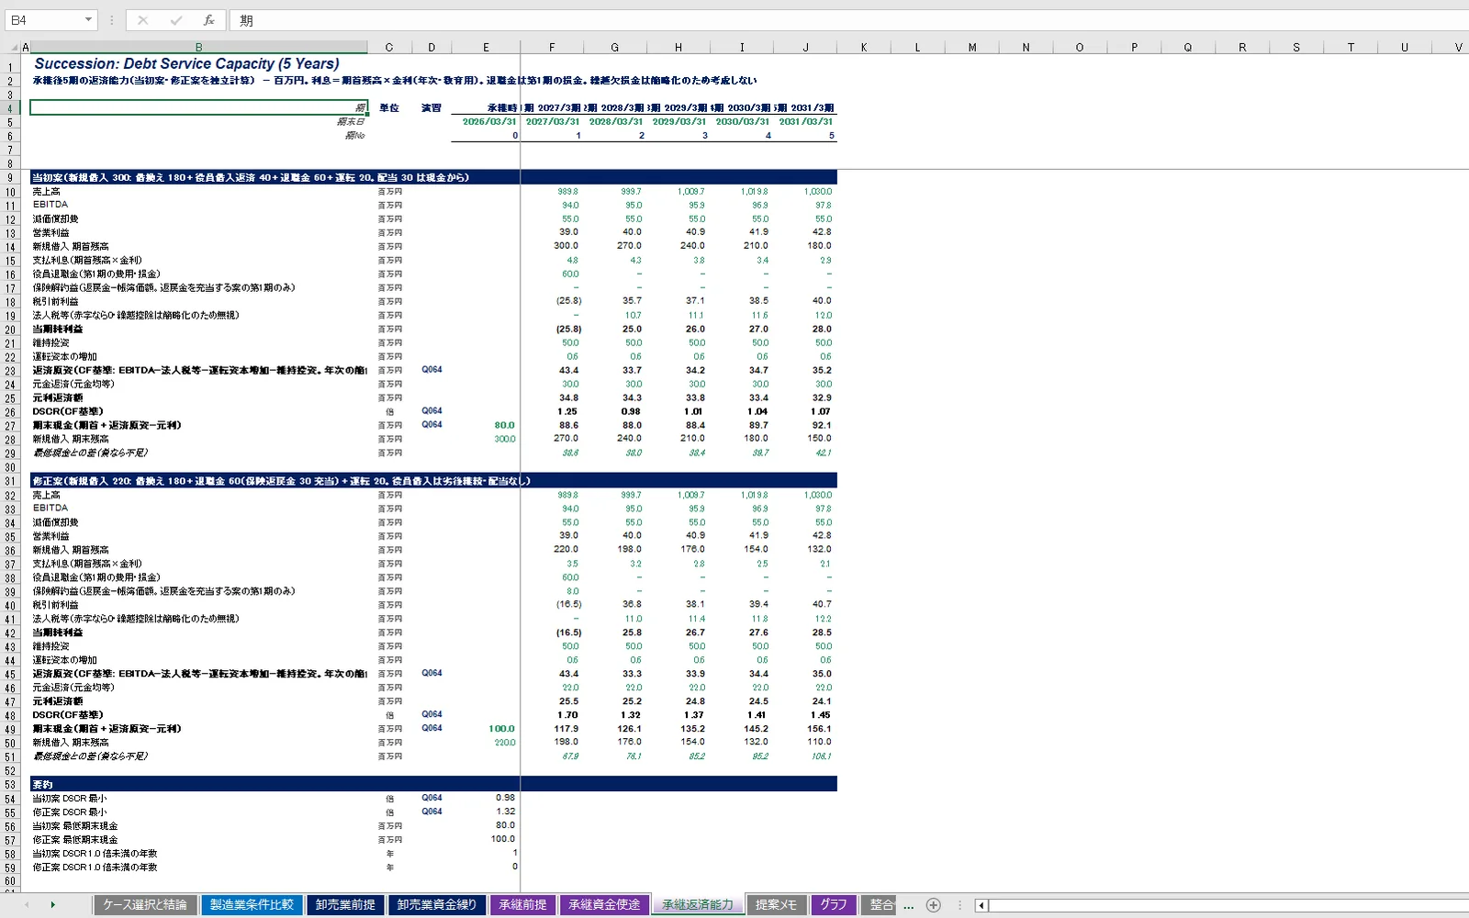Click label 当期純利益 in row 20
1469x918 pixels.
[x=58, y=329]
